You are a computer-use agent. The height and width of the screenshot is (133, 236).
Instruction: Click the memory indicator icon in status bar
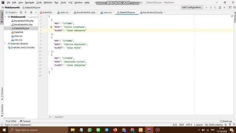coord(230,125)
